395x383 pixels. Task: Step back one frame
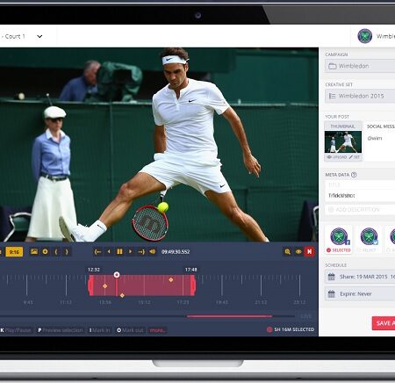(109, 251)
